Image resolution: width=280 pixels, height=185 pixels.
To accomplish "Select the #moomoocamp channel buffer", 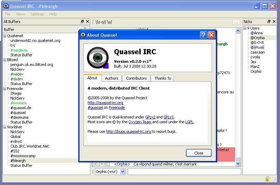I will coord(23,156).
